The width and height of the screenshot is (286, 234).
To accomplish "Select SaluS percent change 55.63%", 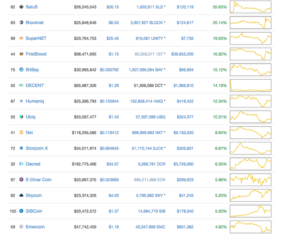I will (220, 7).
